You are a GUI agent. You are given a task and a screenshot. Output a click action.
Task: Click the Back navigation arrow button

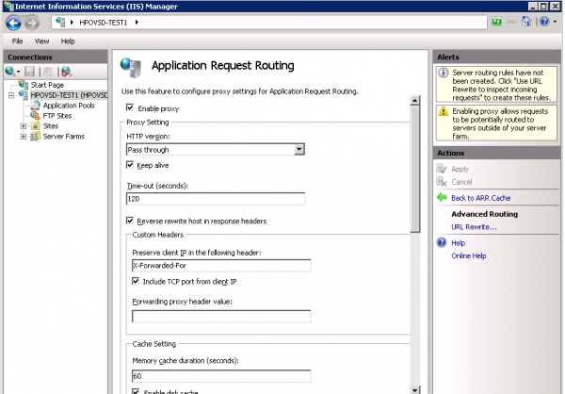tap(13, 23)
